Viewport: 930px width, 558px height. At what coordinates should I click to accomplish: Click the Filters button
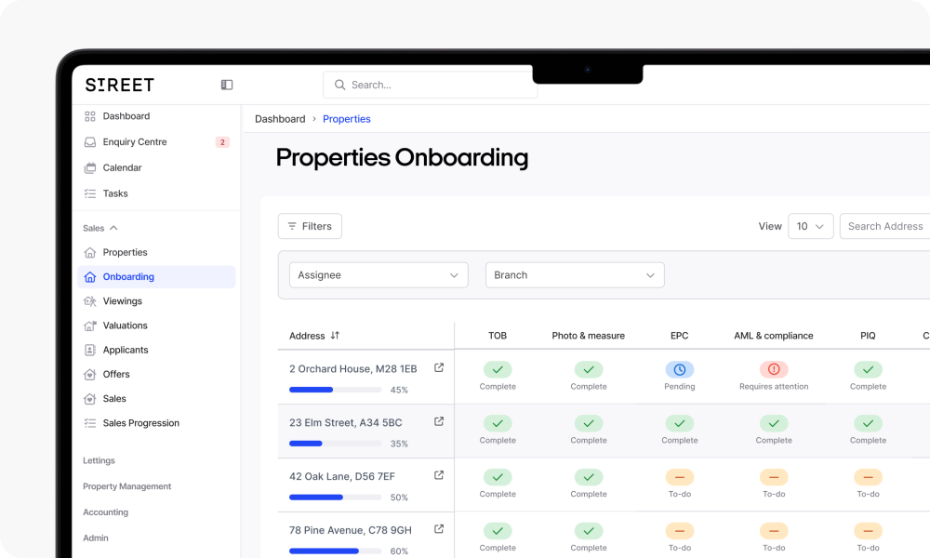(310, 226)
